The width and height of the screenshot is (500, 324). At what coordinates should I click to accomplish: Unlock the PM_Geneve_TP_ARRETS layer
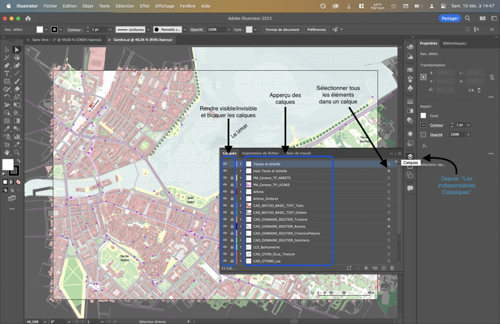(232, 178)
